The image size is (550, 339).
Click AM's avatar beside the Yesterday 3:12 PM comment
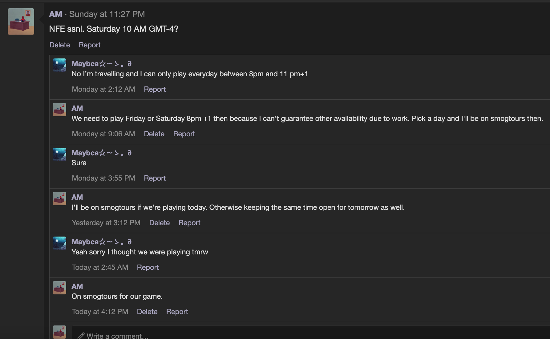[x=59, y=198]
